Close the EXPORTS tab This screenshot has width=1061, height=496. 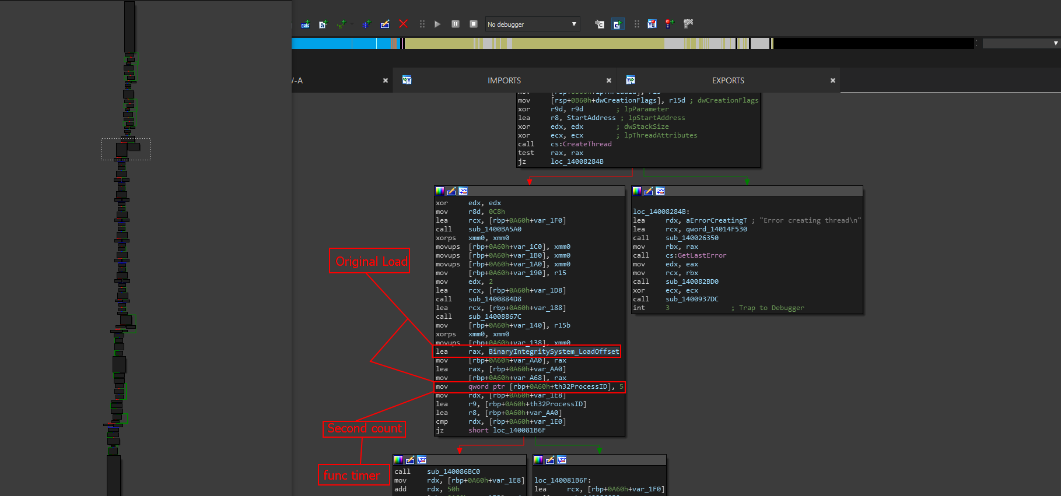(832, 80)
